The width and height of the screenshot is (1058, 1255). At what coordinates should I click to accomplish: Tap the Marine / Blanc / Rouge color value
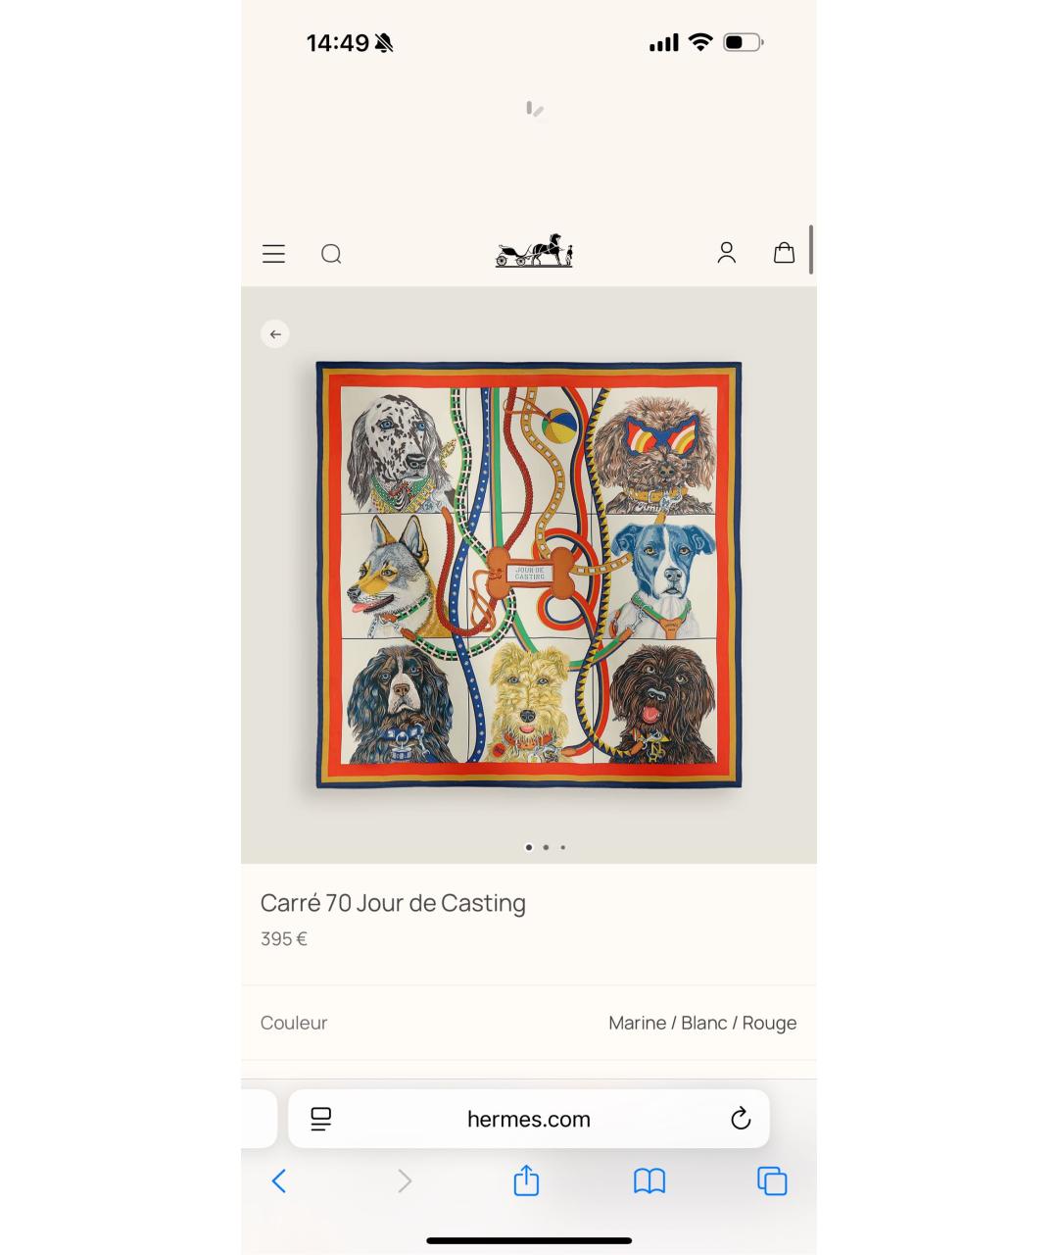[x=702, y=1023]
